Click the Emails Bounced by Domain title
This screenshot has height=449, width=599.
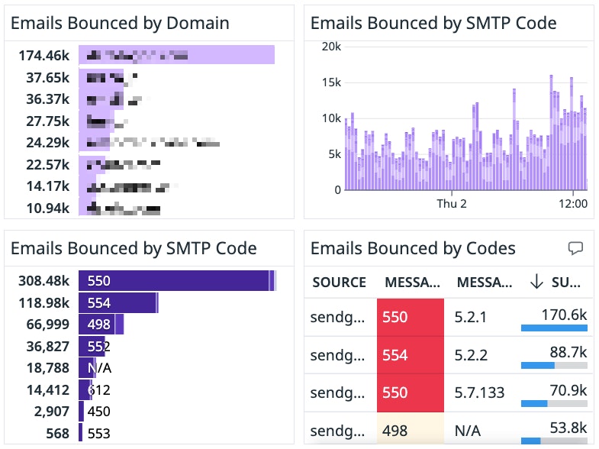pos(120,23)
